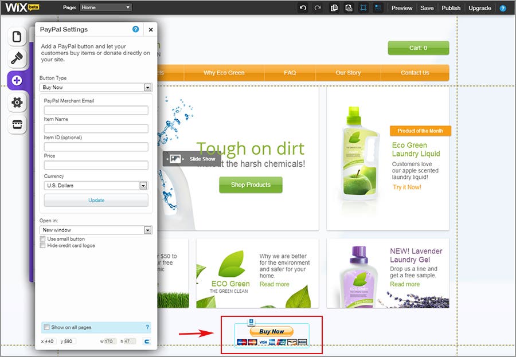Check Hide credit card logos option
This screenshot has width=516, height=357.
click(43, 245)
